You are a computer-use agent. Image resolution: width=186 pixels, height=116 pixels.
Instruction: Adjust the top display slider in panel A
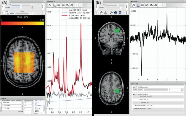(x=21, y=5)
